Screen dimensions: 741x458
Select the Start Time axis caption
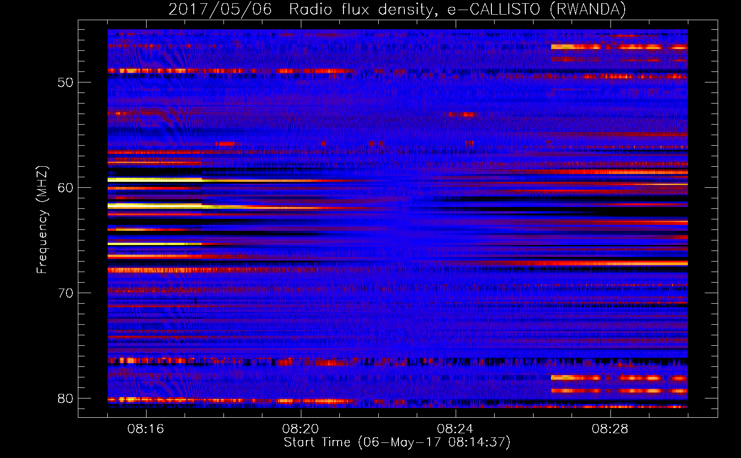point(397,442)
